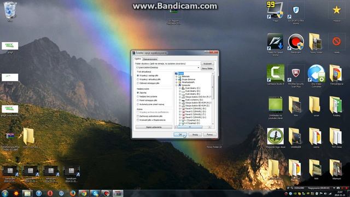Switch to Bandicam in the taskbar

(x=107, y=193)
